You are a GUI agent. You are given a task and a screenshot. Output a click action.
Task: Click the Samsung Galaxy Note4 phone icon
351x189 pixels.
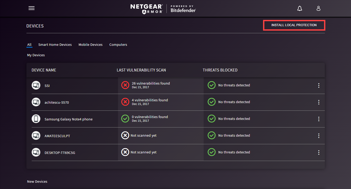coord(36,119)
